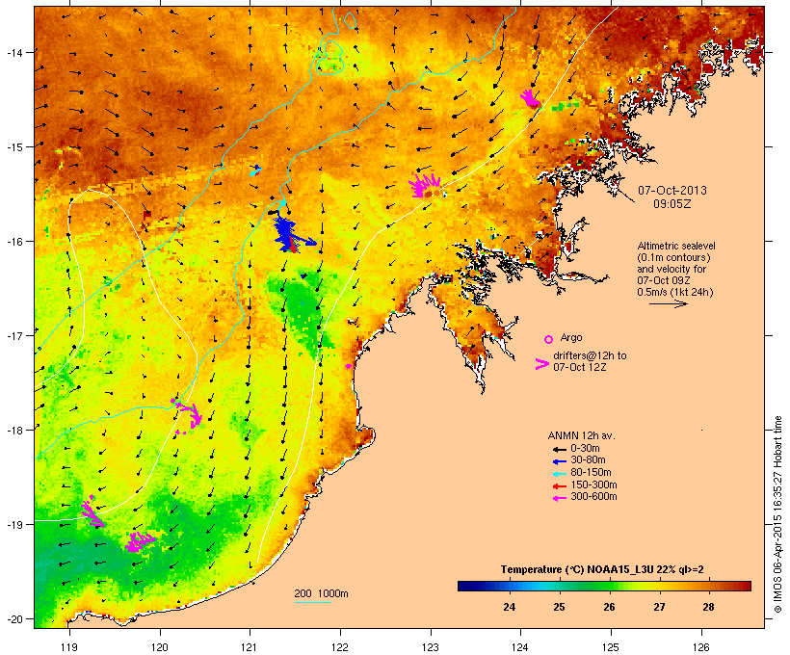Click the latitude label -18
790x655 pixels.
[x=13, y=430]
